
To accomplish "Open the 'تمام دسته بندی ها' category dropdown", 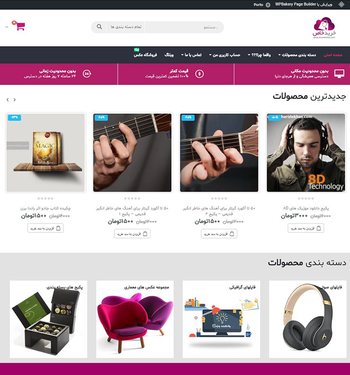I will [126, 27].
